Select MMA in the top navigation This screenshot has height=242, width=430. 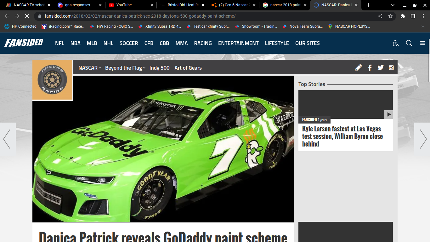pyautogui.click(x=182, y=43)
